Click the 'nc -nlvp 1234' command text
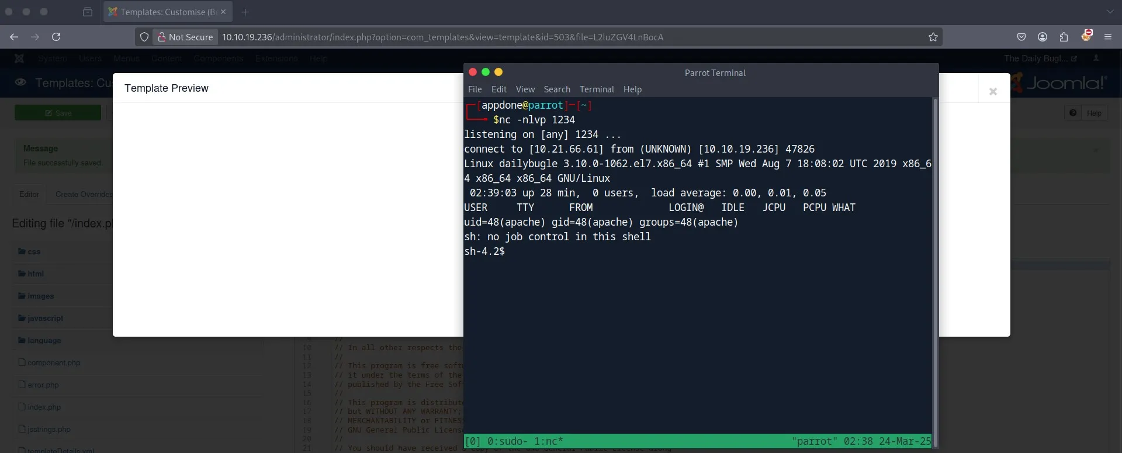The height and width of the screenshot is (453, 1122). 537,120
